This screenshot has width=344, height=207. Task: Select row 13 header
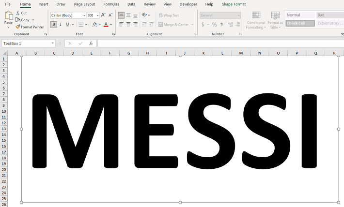[4, 129]
